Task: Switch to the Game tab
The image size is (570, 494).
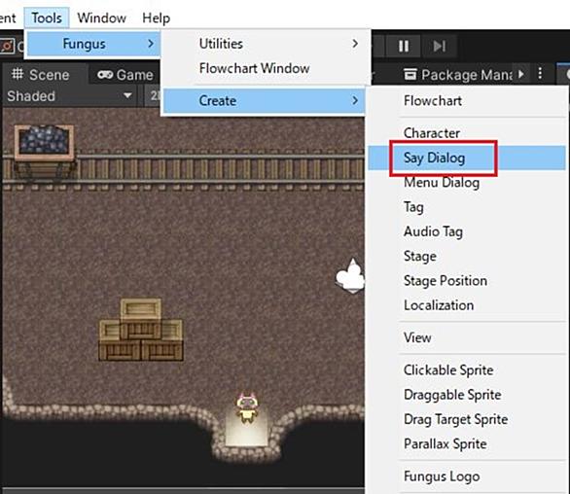Action: point(125,75)
